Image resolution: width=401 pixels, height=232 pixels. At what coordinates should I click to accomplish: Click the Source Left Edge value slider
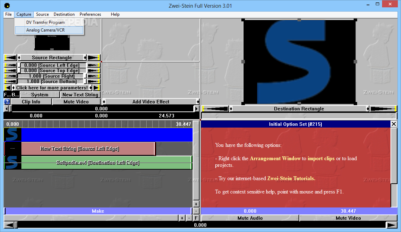[52, 65]
